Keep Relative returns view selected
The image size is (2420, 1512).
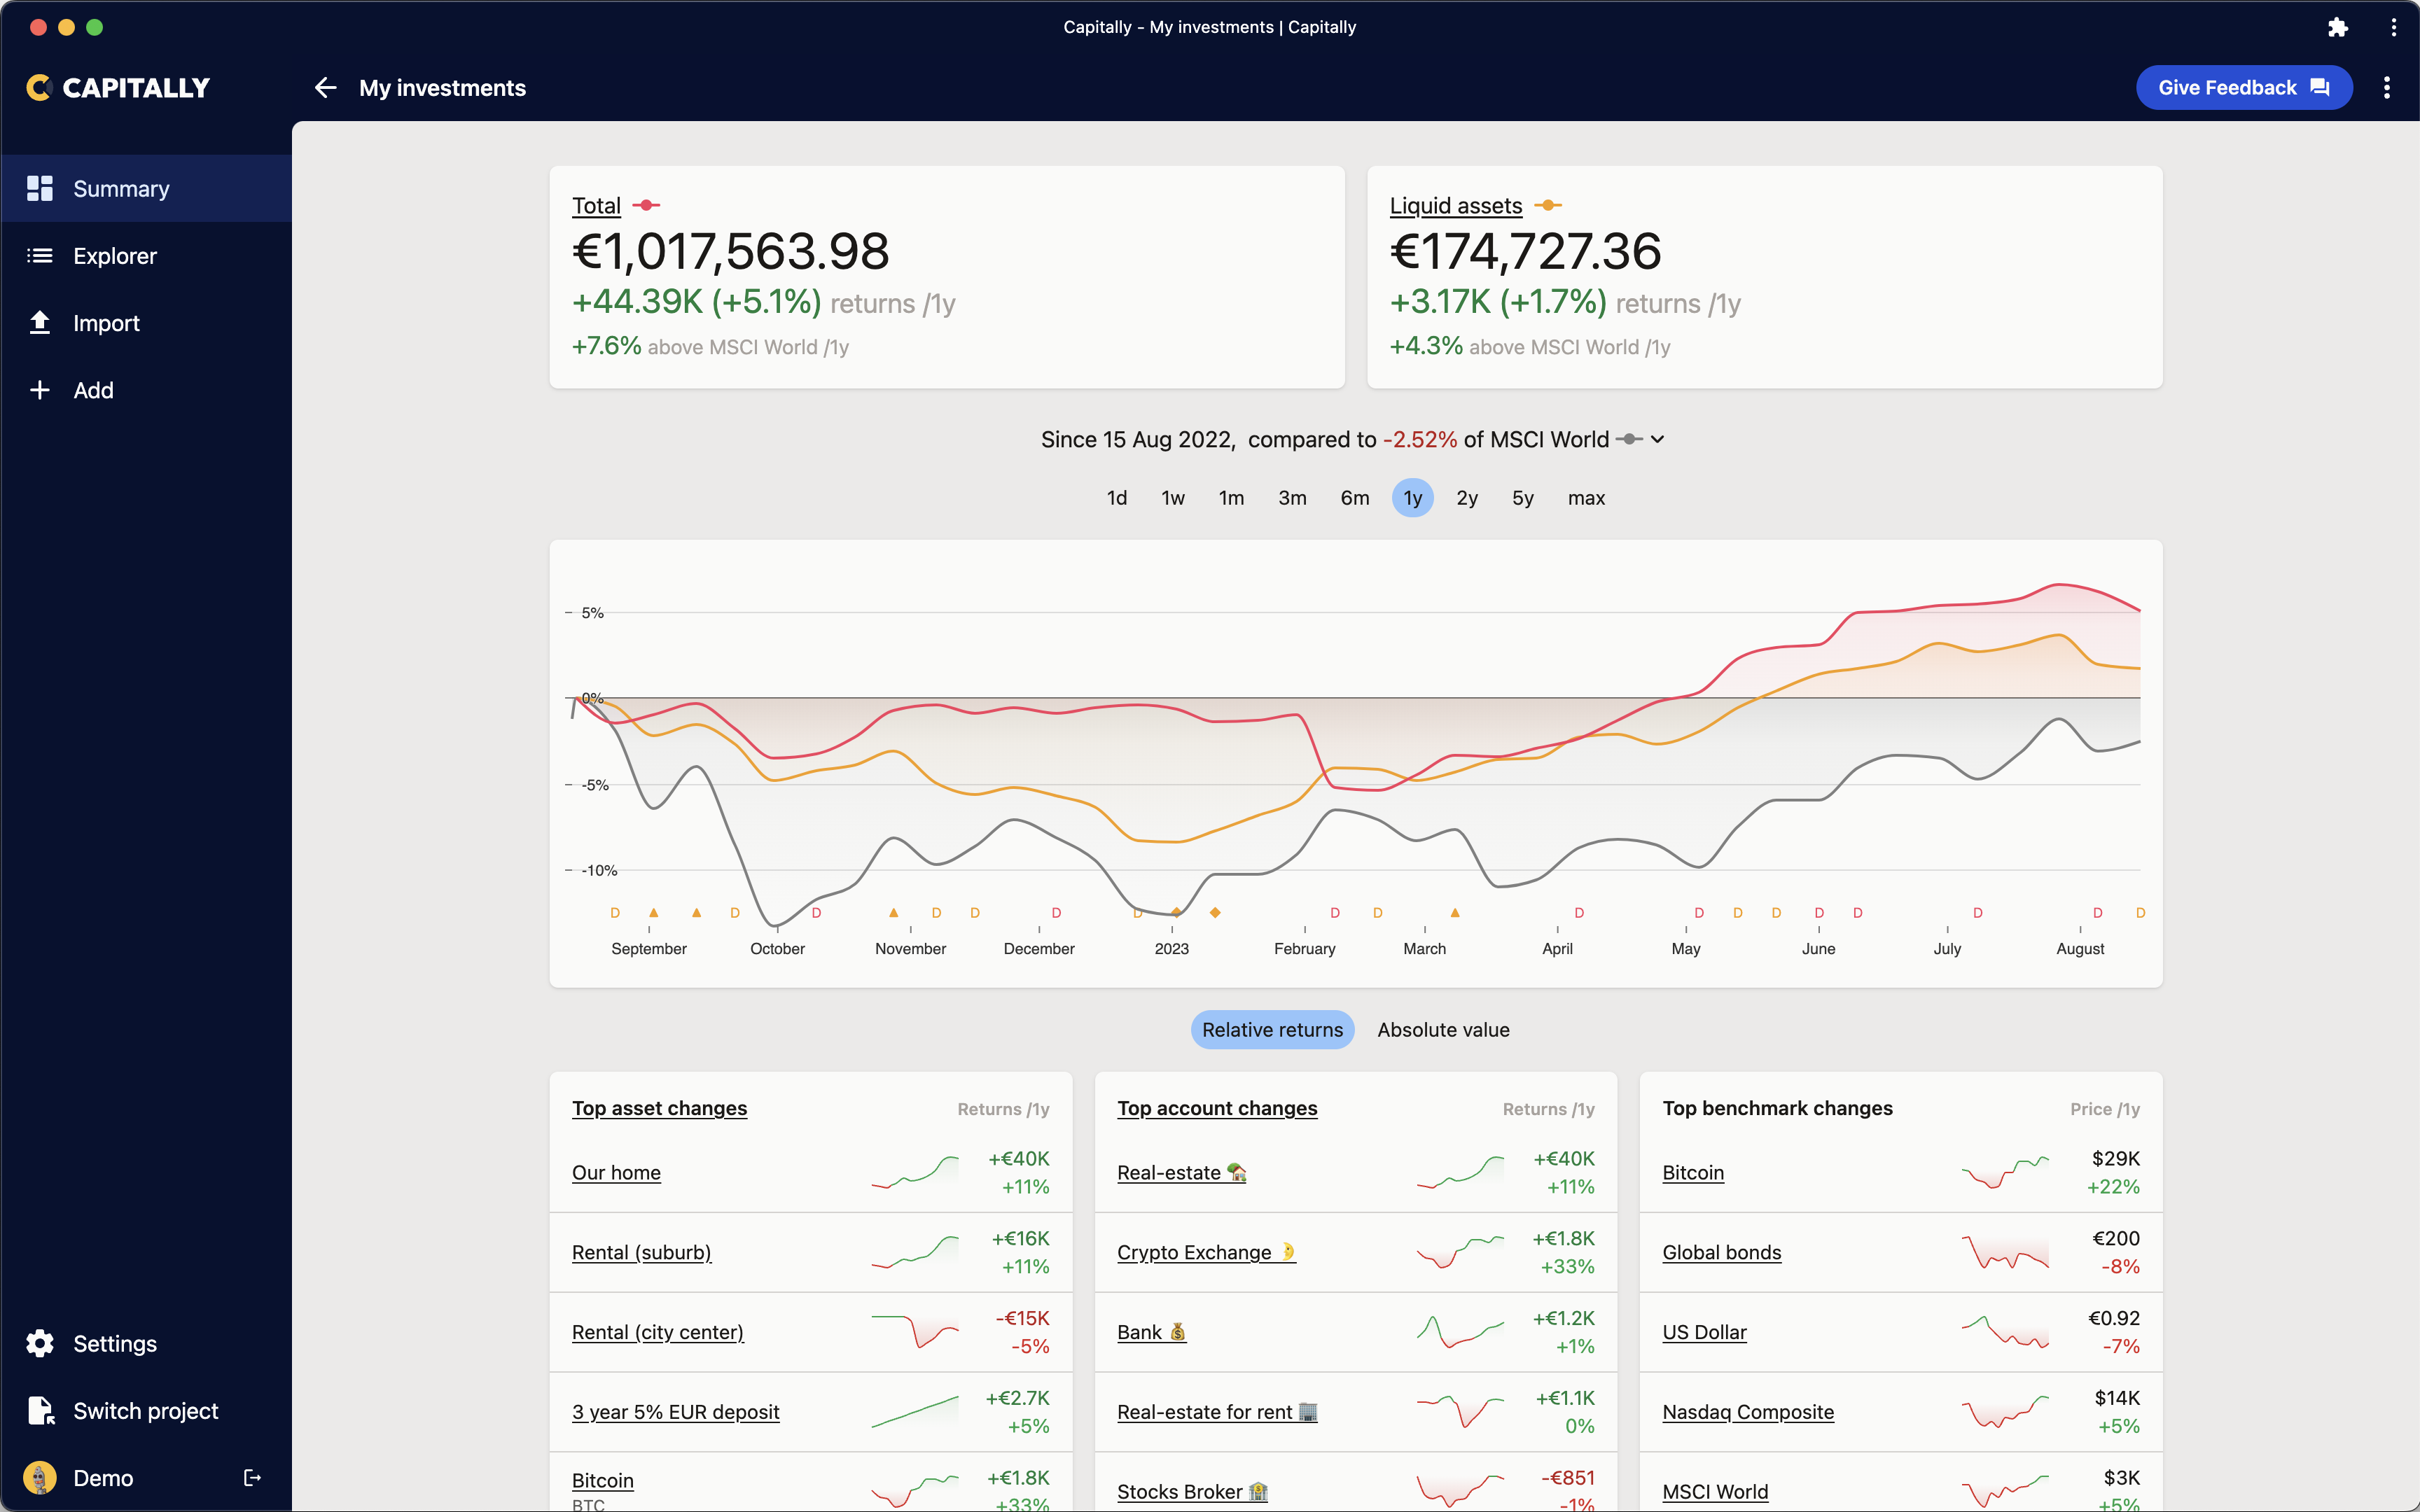(1271, 1029)
